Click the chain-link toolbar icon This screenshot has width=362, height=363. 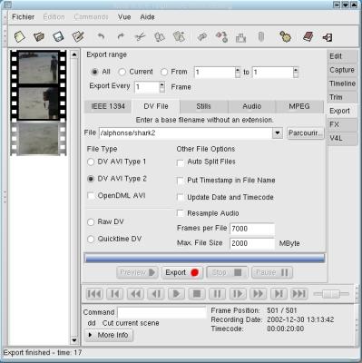pos(201,37)
